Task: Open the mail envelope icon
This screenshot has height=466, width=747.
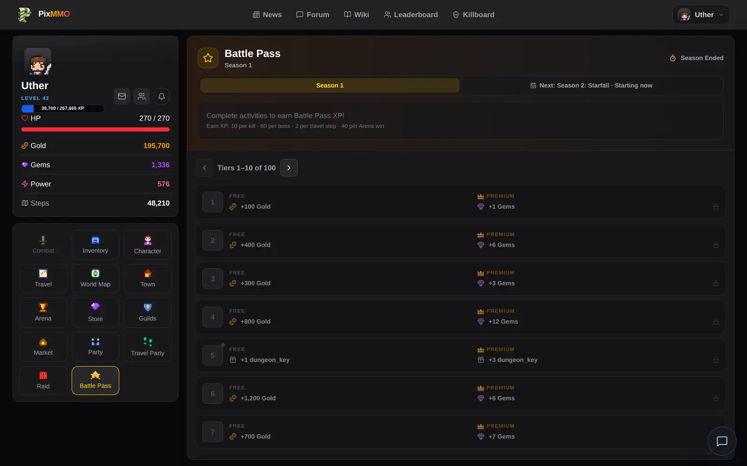Action: click(122, 96)
